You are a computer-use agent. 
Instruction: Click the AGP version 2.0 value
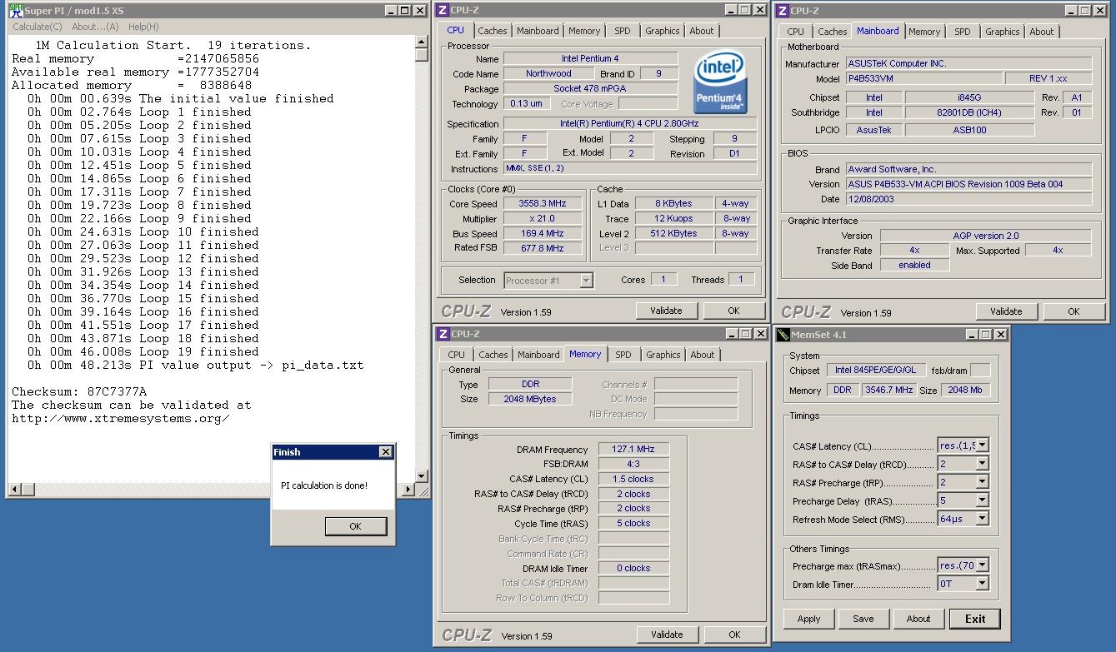(x=986, y=236)
